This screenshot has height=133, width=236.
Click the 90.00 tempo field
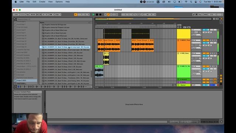[33, 15]
